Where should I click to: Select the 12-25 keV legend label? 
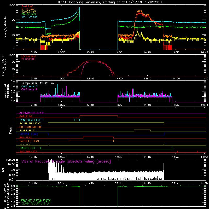(x=29, y=11)
